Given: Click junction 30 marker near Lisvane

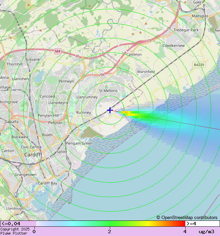Looking at the screenshot, I should point(77,56).
